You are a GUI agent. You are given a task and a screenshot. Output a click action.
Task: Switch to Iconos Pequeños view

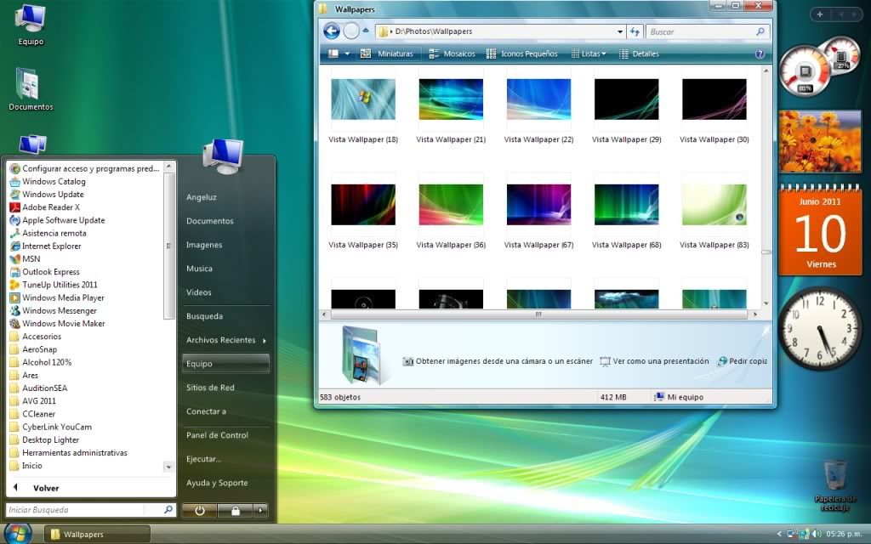point(522,54)
